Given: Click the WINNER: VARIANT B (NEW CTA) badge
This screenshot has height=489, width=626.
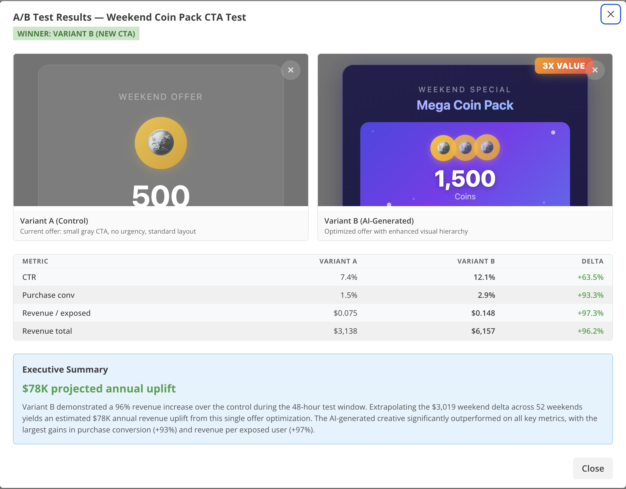Looking at the screenshot, I should pos(76,33).
